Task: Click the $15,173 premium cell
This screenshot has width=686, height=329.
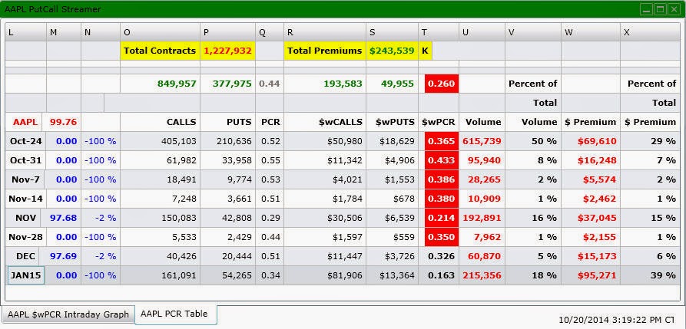Action: click(590, 256)
